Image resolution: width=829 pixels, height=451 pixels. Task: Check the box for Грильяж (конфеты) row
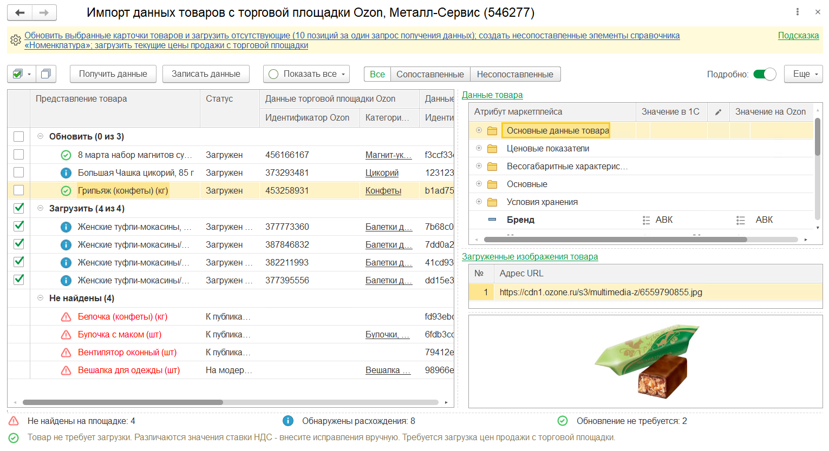(x=19, y=190)
